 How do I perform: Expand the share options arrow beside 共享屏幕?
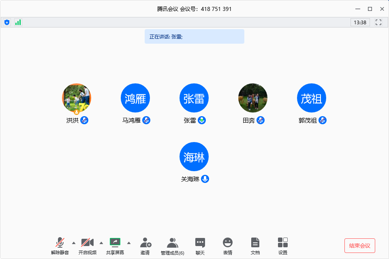(x=129, y=243)
